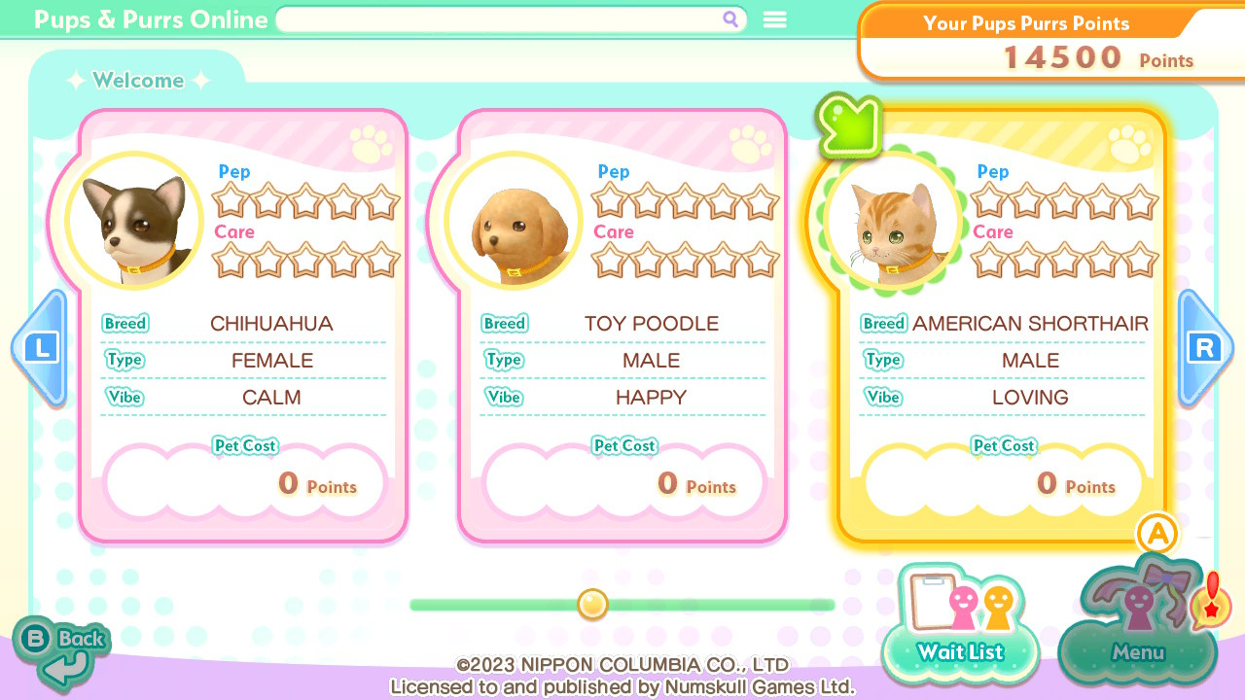The width and height of the screenshot is (1245, 700).
Task: Select the Toy Poodle portrait picture
Action: (515, 221)
